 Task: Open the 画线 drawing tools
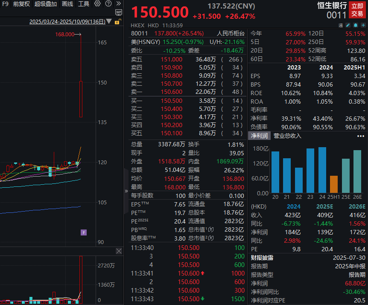pyautogui.click(x=67, y=4)
